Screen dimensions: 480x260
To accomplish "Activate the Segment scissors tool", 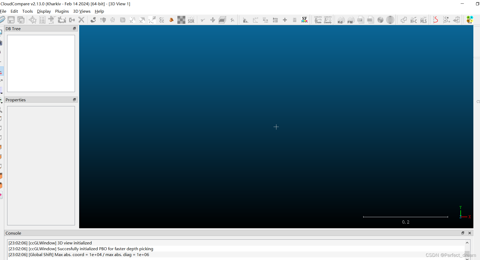I will pos(203,20).
